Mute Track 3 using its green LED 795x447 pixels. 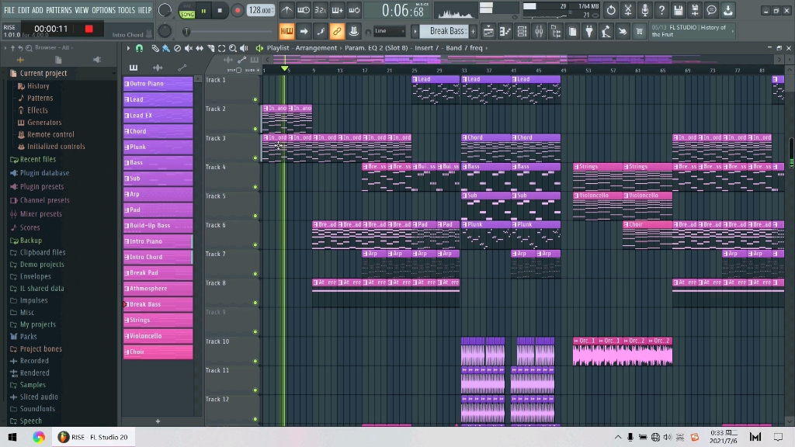[x=255, y=158]
